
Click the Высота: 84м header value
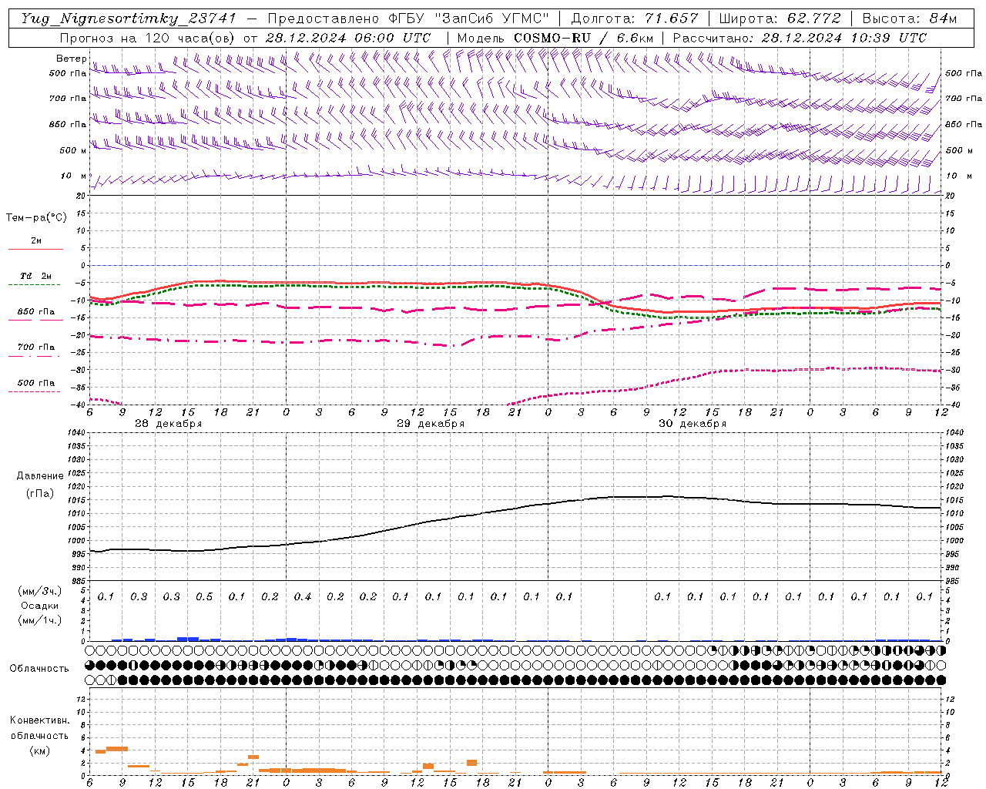[x=909, y=18]
